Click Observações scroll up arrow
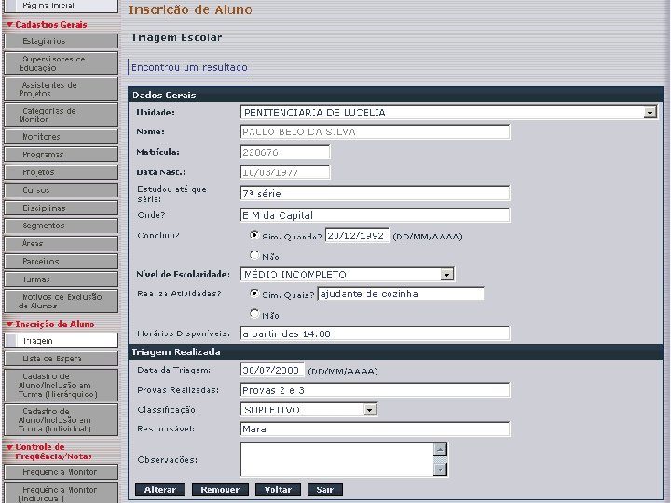This screenshot has height=503, width=671. pos(440,449)
